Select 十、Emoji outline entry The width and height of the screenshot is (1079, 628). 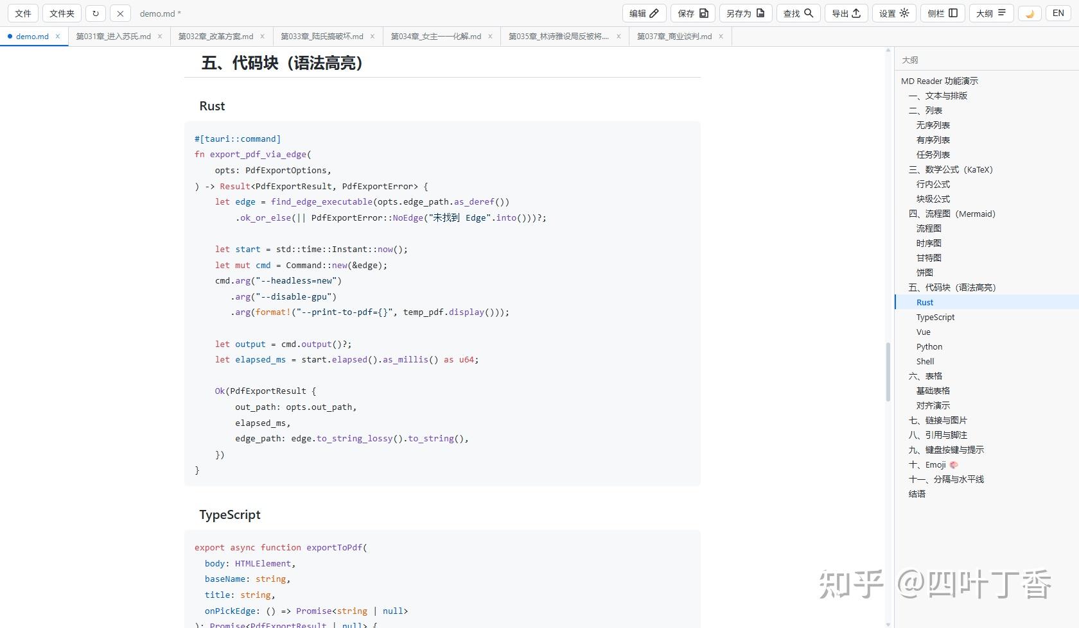933,464
